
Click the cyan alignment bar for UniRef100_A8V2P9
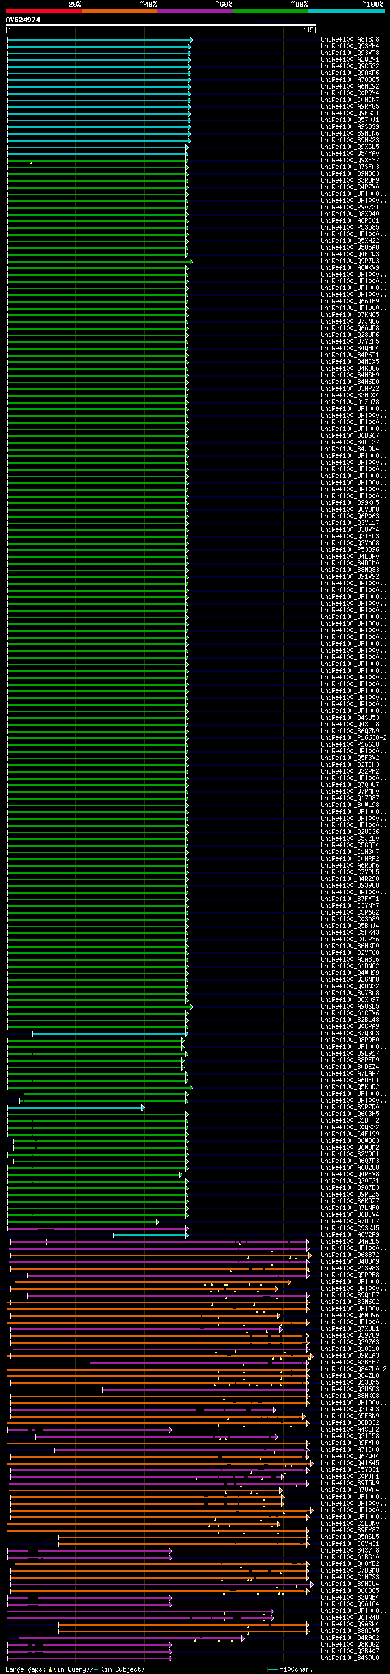[x=151, y=1234]
